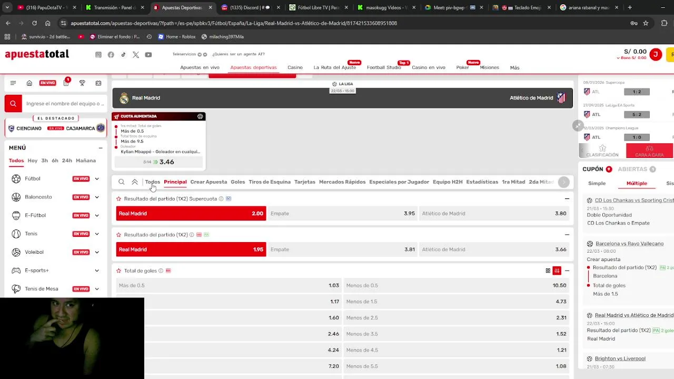Screen dimensions: 674x379
Task: Favorite the Total de goles market star
Action: click(118, 271)
